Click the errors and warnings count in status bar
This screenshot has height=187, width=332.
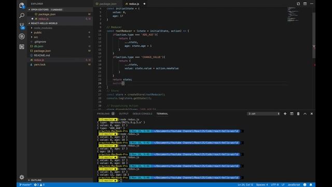tap(39, 185)
